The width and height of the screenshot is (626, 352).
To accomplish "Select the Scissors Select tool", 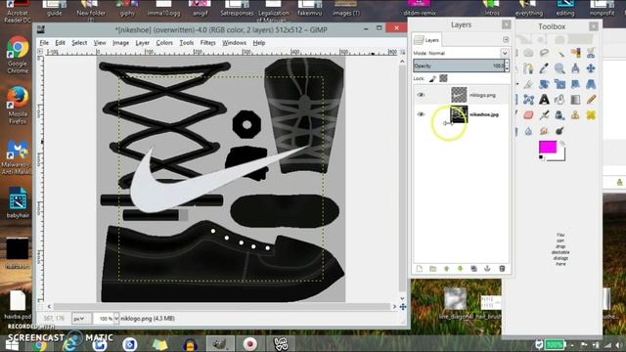I will [591, 53].
